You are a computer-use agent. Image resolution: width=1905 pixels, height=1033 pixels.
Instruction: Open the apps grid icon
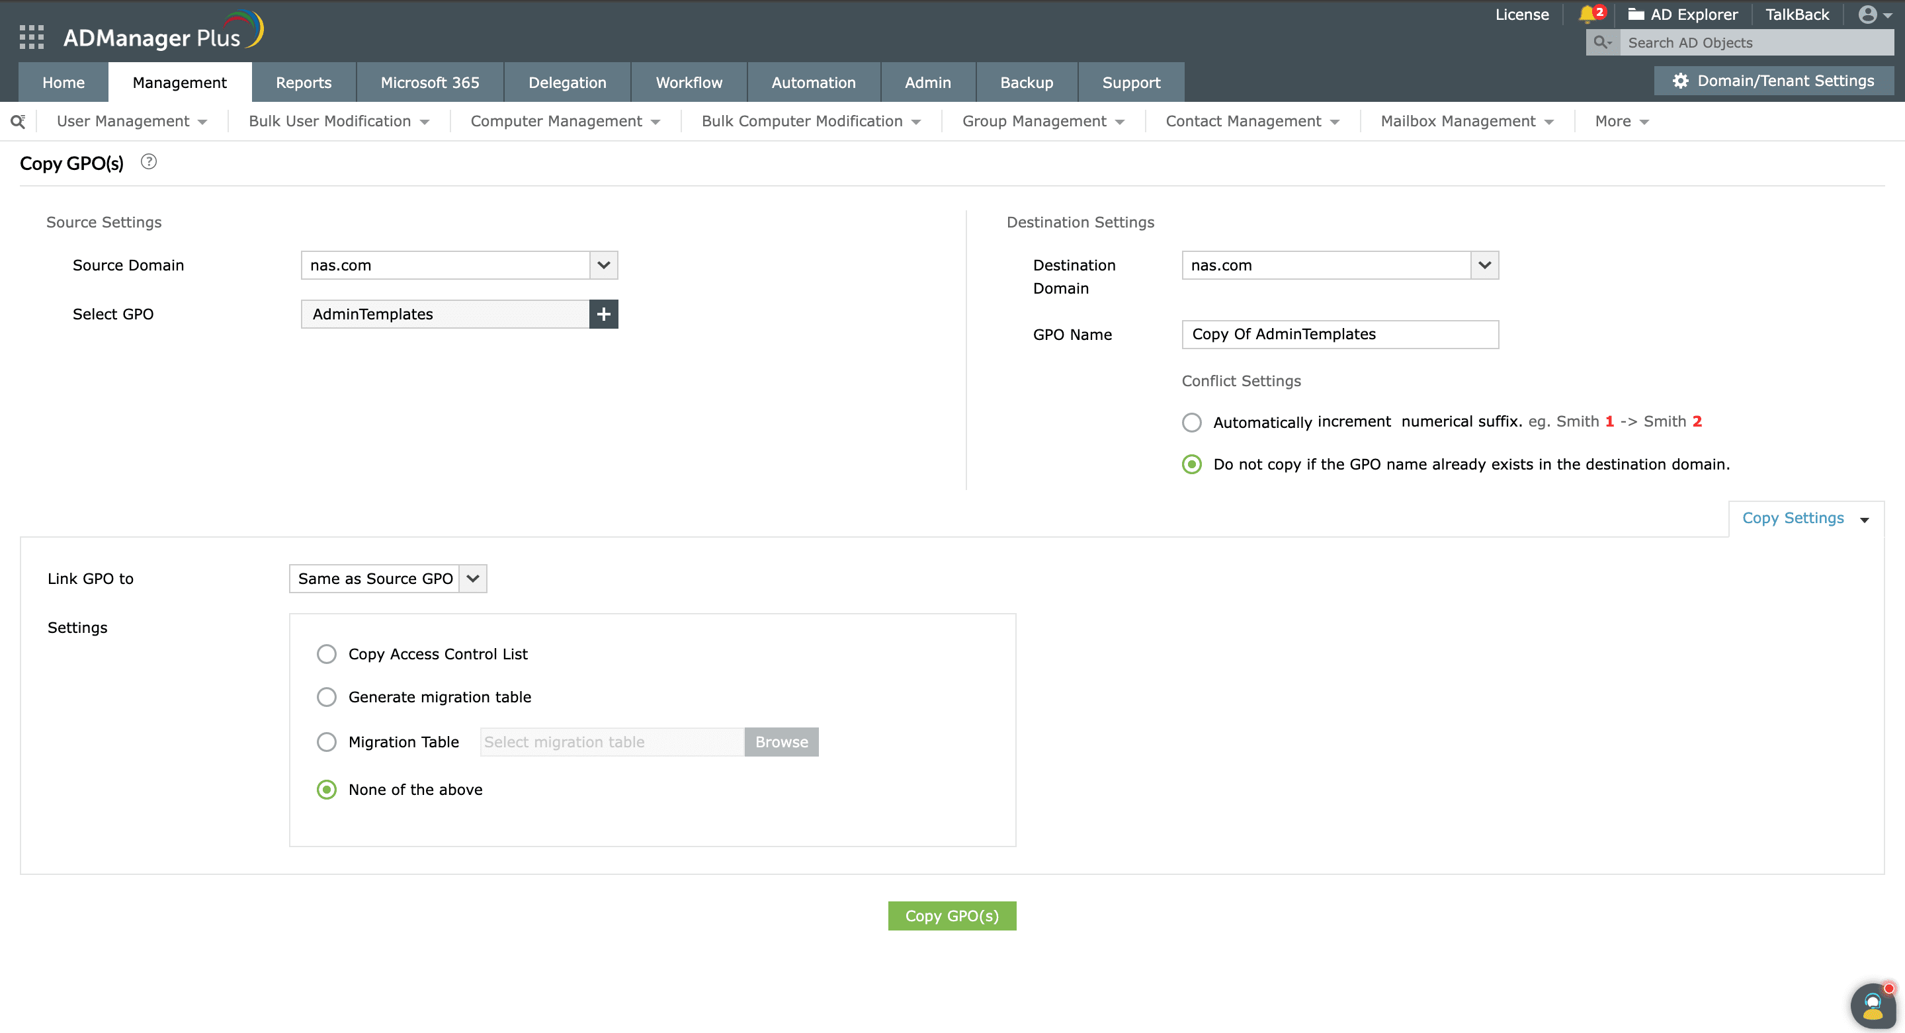tap(31, 36)
